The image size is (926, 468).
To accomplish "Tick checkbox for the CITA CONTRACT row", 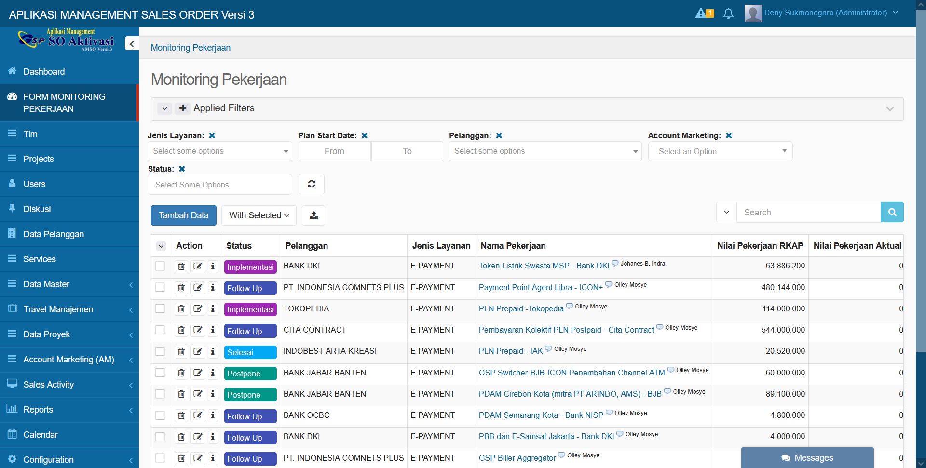I will coord(160,330).
